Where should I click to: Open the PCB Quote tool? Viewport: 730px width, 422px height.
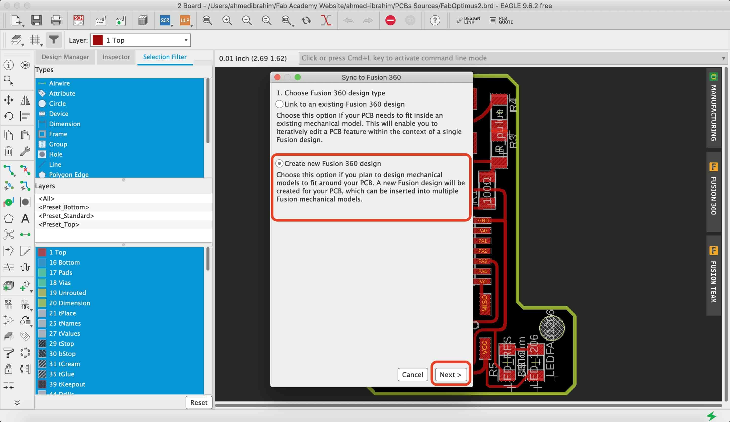pyautogui.click(x=501, y=20)
